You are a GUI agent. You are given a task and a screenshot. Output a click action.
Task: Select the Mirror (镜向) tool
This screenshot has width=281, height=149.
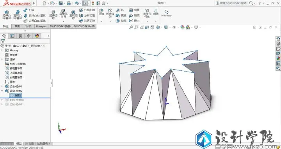(x=134, y=21)
